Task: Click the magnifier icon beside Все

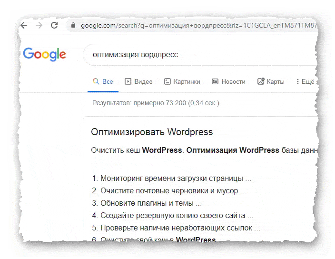Action: pos(96,81)
